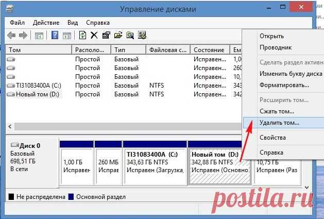The image size is (324, 219).
Task: Click the left arrow of horizontal scrollbar
Action: pyautogui.click(x=10, y=126)
